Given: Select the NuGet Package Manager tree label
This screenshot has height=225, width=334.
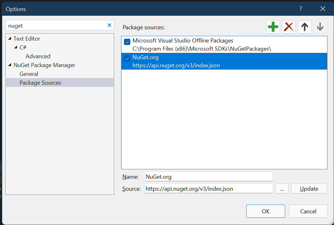Looking at the screenshot, I should click(x=44, y=65).
